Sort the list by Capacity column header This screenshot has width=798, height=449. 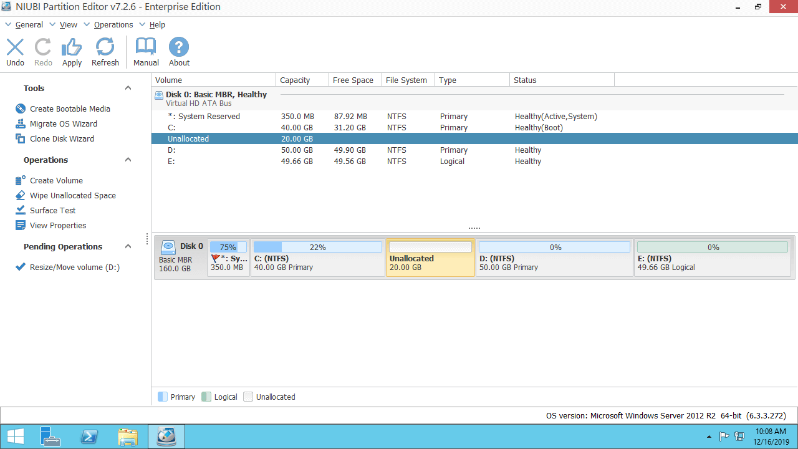(x=295, y=80)
